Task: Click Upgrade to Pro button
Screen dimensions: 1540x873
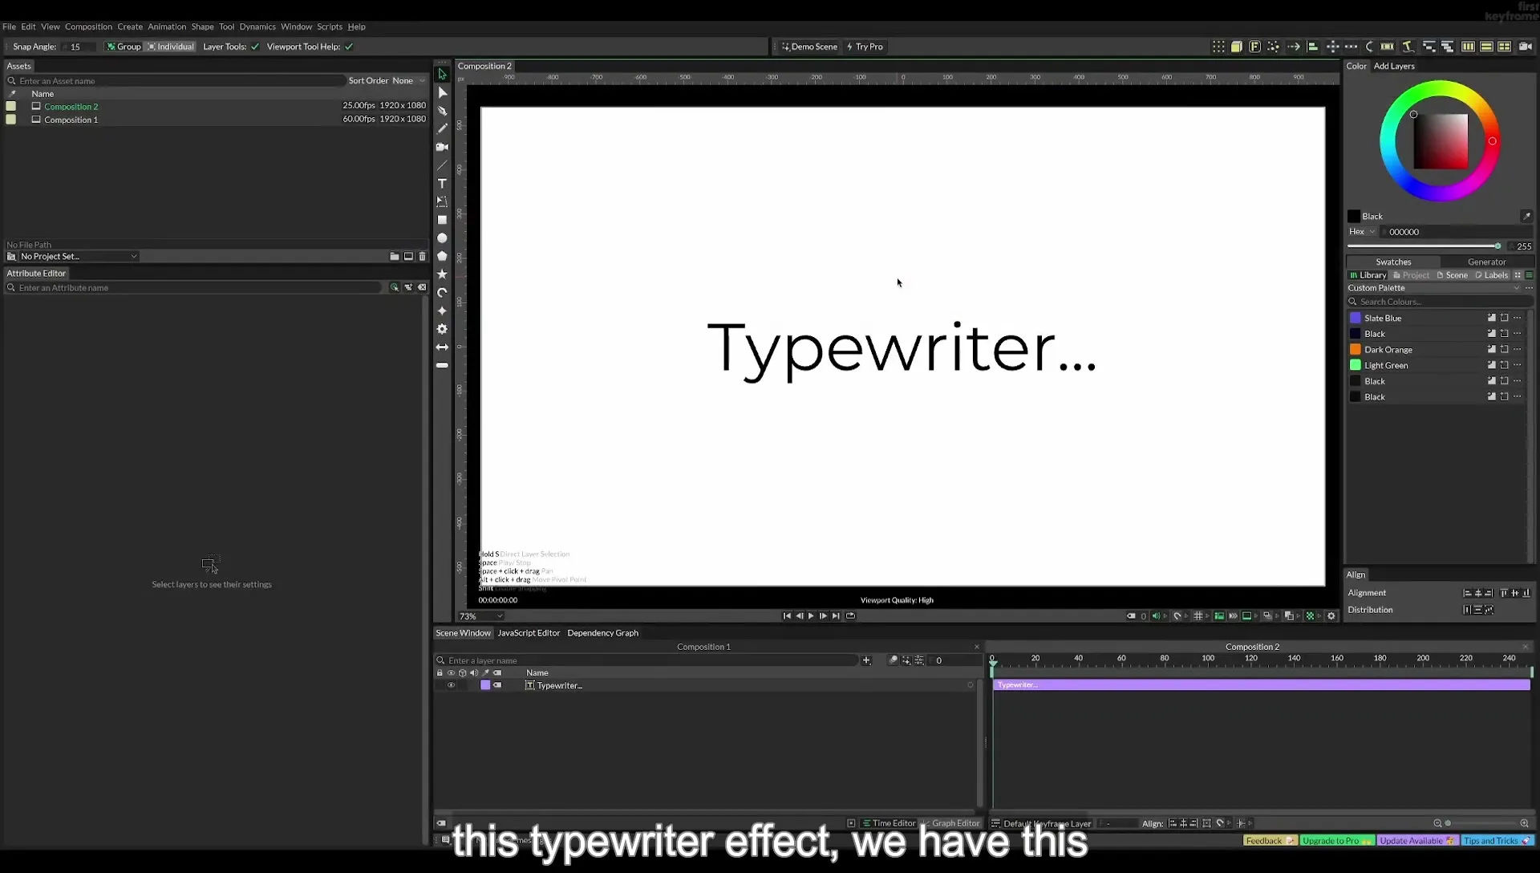Action: coord(1337,841)
